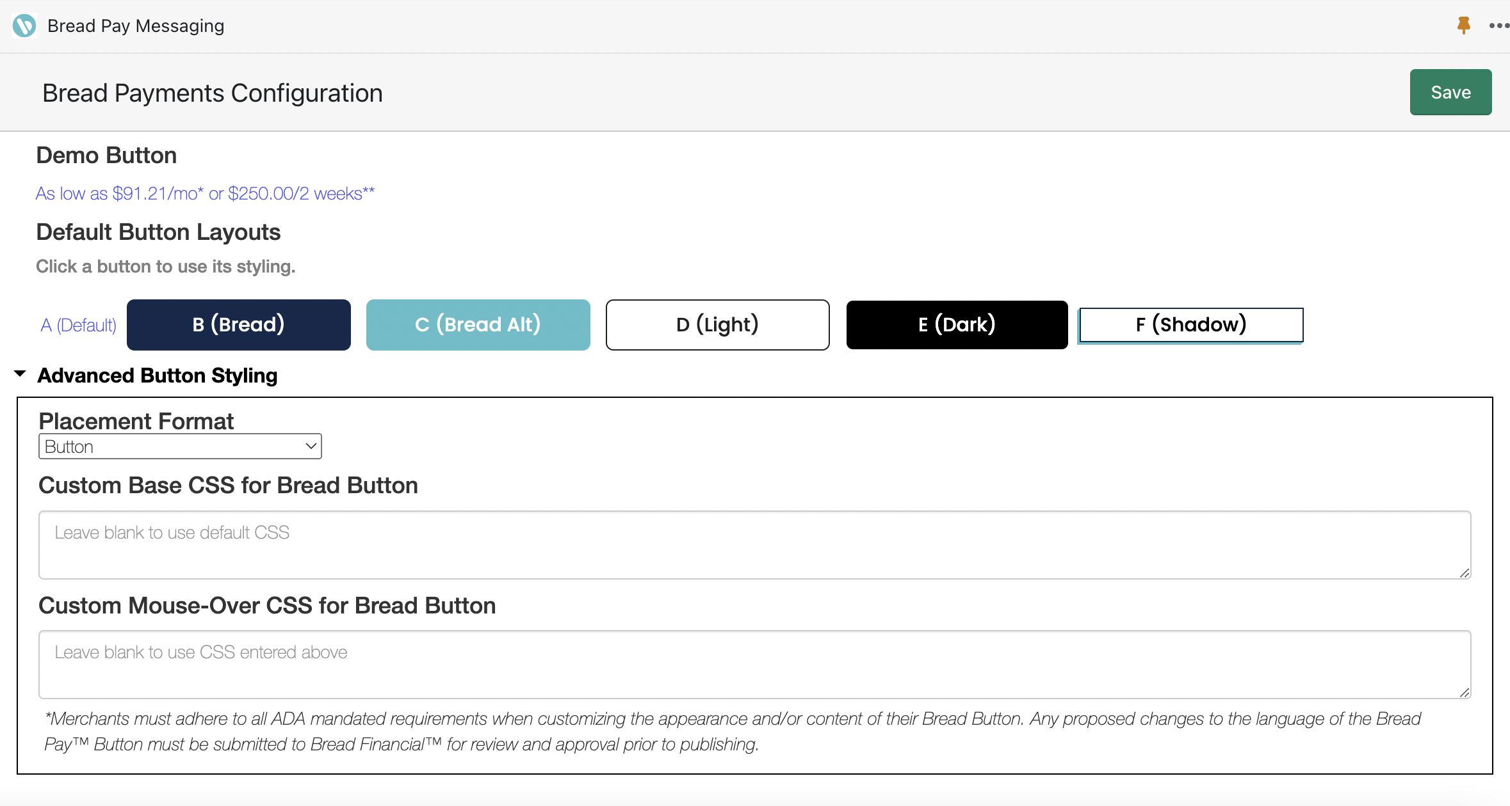Click into the Custom Base CSS field
The width and height of the screenshot is (1510, 806).
coord(754,545)
